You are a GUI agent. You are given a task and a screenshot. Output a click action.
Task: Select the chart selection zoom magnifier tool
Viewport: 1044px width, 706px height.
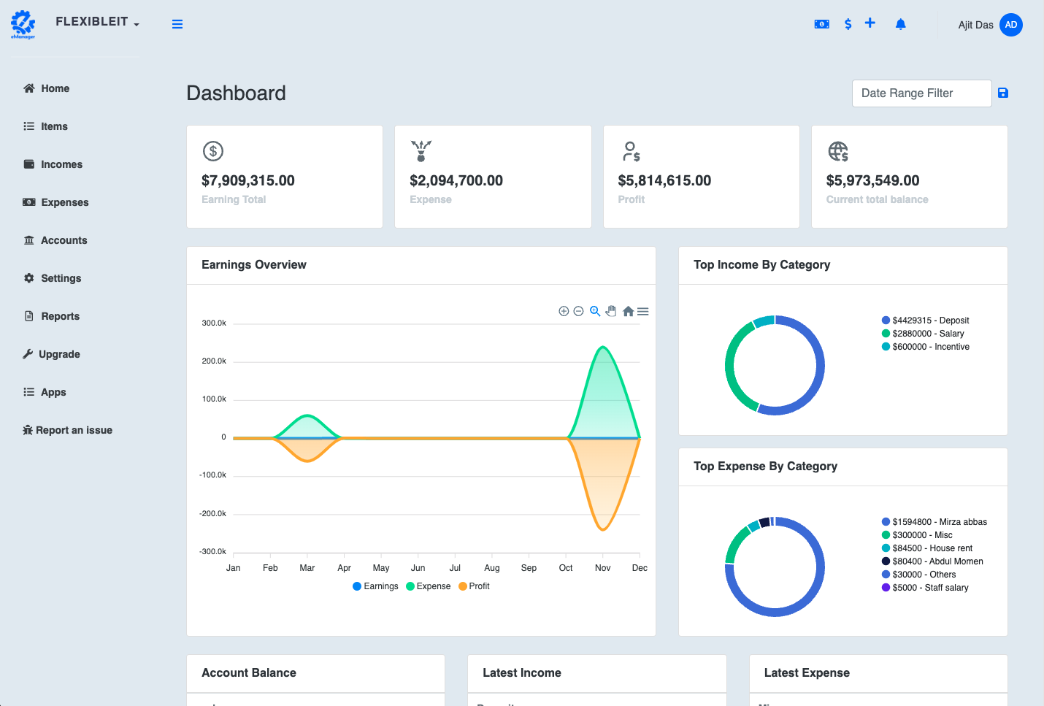[595, 311]
